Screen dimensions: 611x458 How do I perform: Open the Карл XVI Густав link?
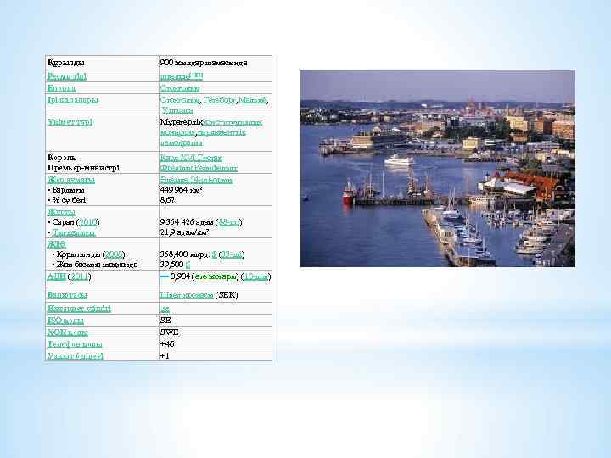point(191,158)
